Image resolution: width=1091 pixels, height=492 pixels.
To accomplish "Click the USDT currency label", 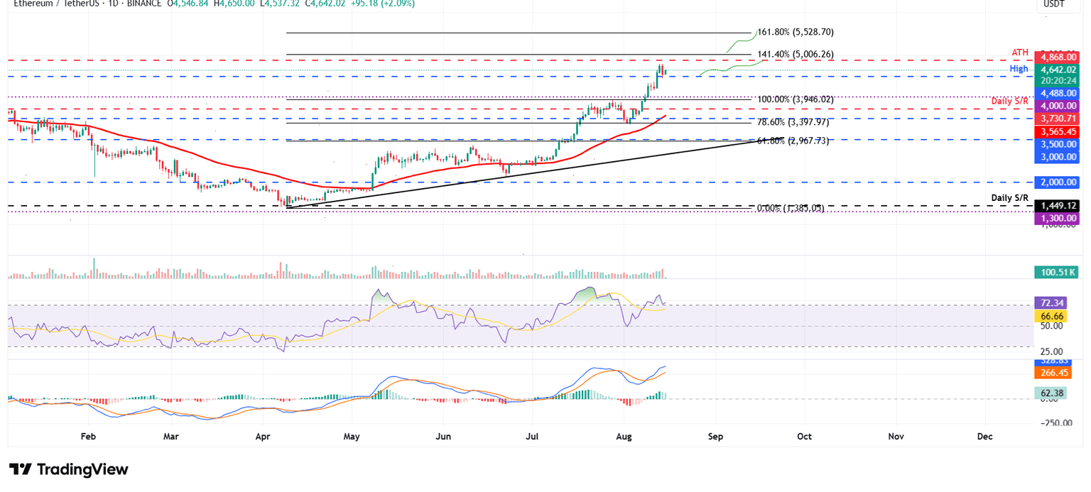I will 1054,4.
